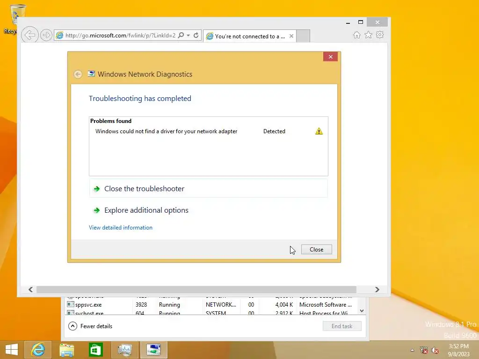Click the browser horizontal scroll right arrow
The width and height of the screenshot is (479, 359).
(377, 289)
